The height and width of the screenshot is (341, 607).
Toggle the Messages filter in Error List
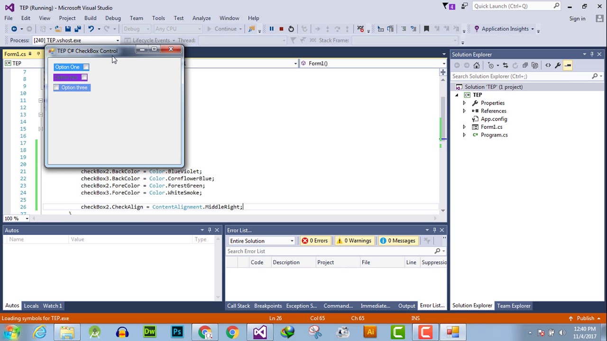(397, 241)
